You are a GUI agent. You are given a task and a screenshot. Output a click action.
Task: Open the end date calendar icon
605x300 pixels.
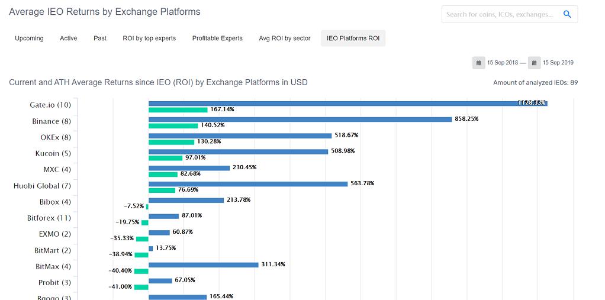tap(534, 63)
